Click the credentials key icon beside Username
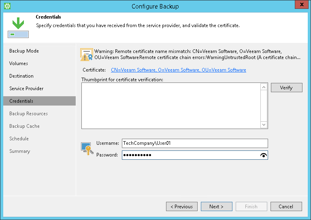Screen dimensions: 311x220 click(x=86, y=148)
